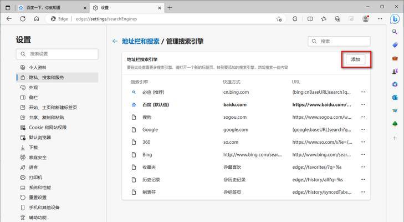Switch to the 百度一下 tab
The width and height of the screenshot is (404, 222).
(x=53, y=8)
